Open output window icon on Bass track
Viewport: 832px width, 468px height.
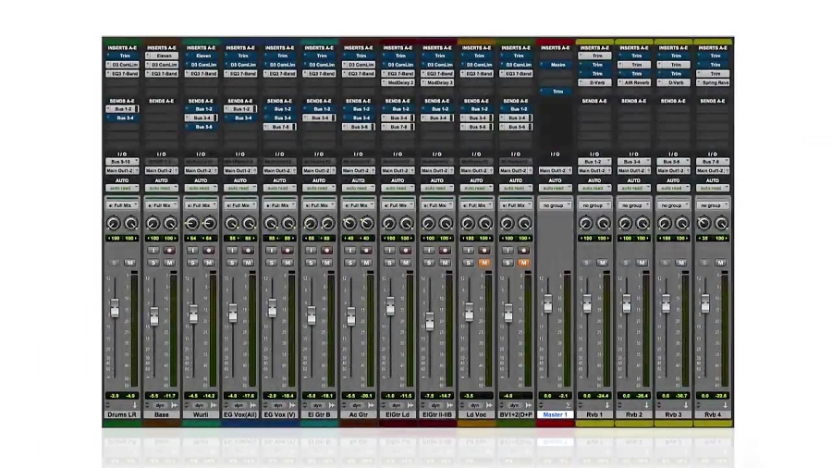[174, 405]
